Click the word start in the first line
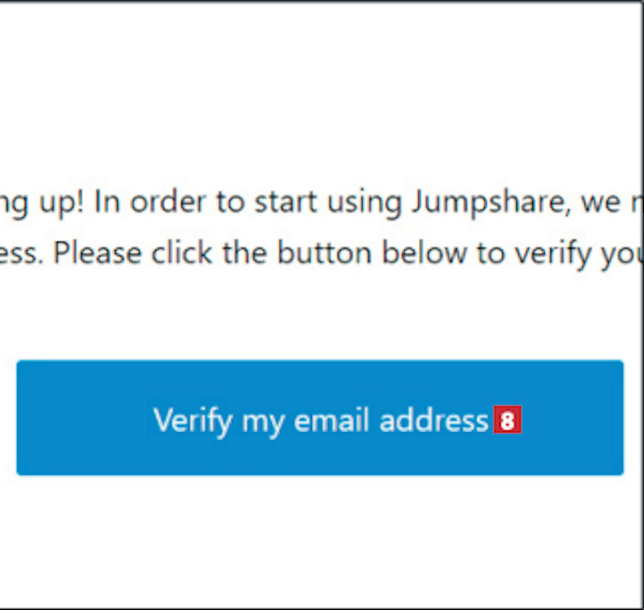 [286, 202]
